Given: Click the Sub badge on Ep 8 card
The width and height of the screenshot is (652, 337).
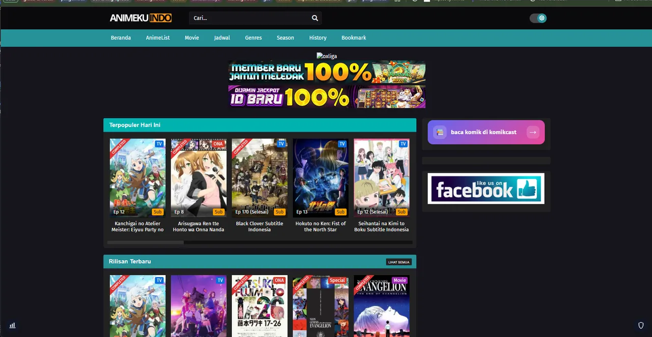Looking at the screenshot, I should (x=219, y=212).
